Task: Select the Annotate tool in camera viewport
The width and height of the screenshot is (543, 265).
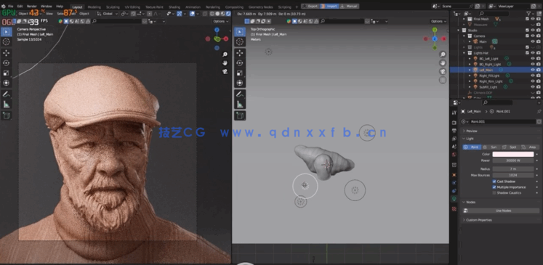Action: (x=7, y=94)
